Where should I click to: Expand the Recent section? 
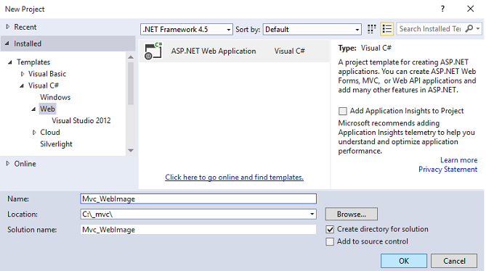pos(8,27)
